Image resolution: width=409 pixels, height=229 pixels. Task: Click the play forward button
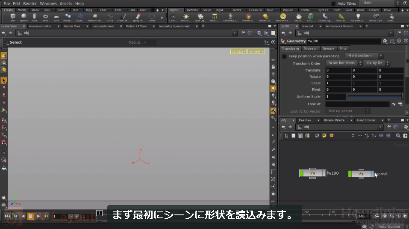tap(38, 216)
